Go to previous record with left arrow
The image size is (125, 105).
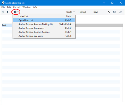3,12
